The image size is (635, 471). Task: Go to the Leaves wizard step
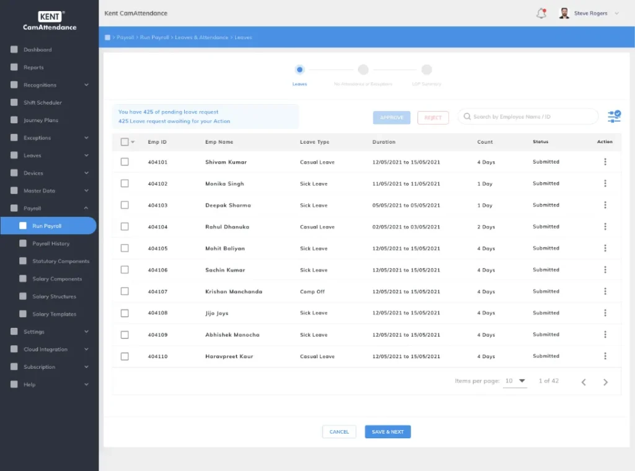tap(300, 69)
